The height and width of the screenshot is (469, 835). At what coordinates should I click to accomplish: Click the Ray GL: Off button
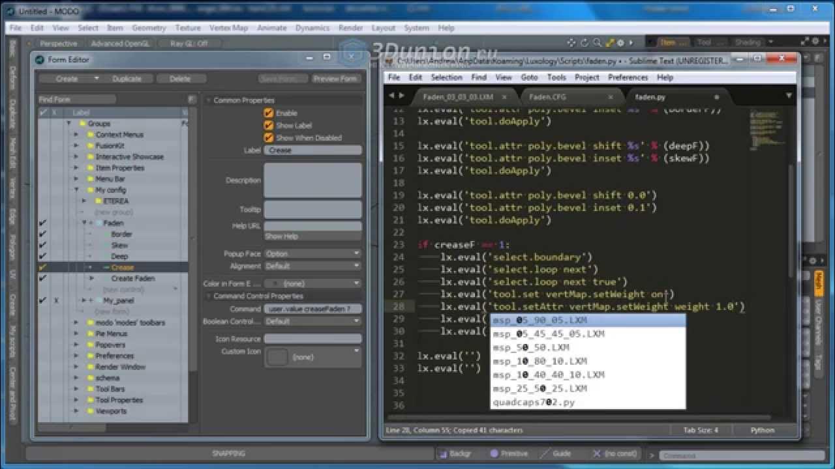point(189,44)
